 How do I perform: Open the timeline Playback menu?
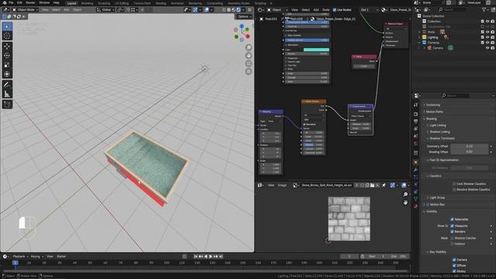pos(20,257)
